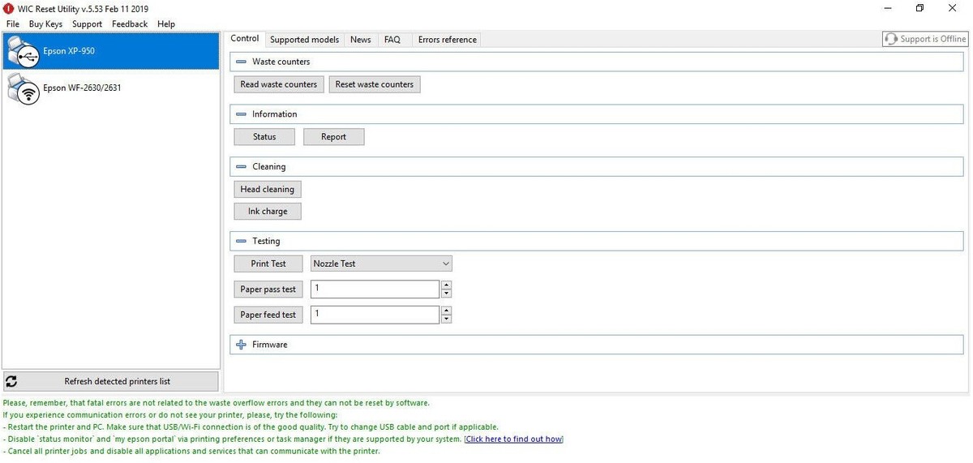This screenshot has width=973, height=463.
Task: Expand the Firmware section
Action: [241, 345]
